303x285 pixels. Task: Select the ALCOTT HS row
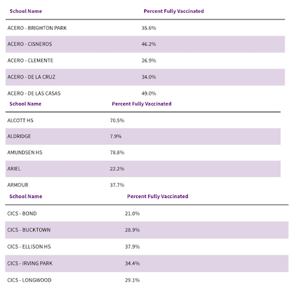click(x=143, y=121)
